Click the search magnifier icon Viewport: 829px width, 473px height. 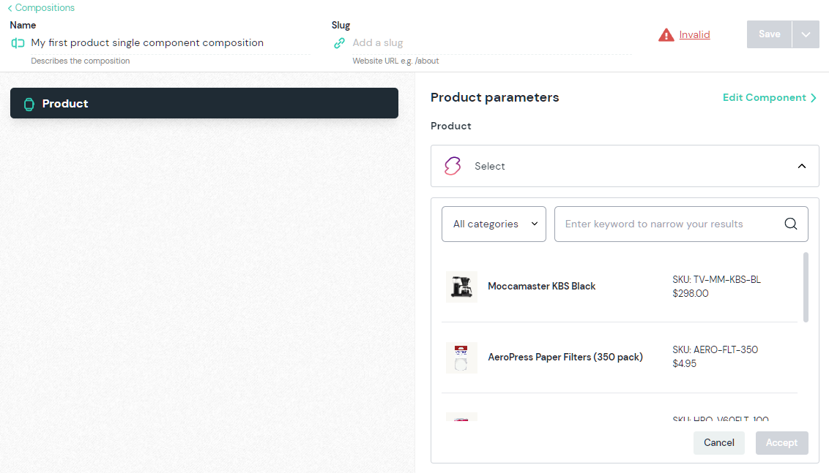coord(791,224)
